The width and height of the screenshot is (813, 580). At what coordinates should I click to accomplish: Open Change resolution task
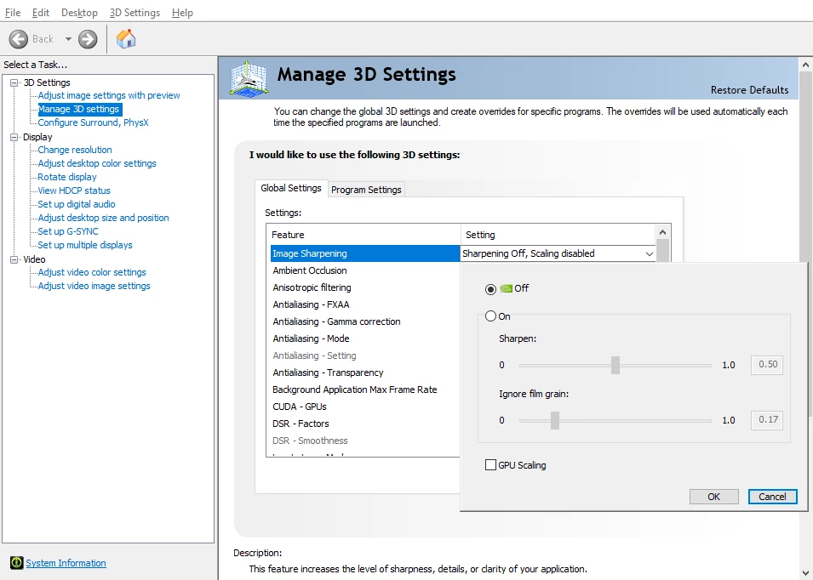coord(75,150)
